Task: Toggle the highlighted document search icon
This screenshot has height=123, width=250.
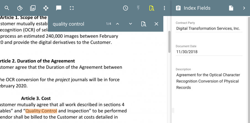Action: [x=151, y=8]
